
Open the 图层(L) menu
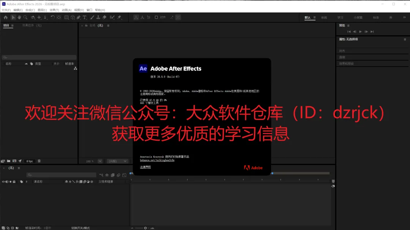point(43,10)
